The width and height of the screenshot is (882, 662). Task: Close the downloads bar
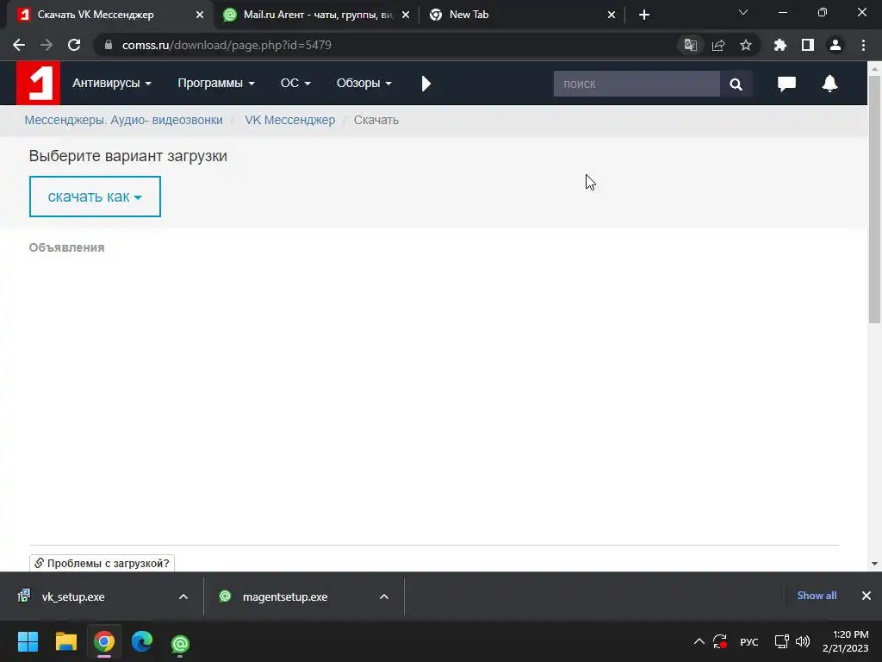coord(866,596)
